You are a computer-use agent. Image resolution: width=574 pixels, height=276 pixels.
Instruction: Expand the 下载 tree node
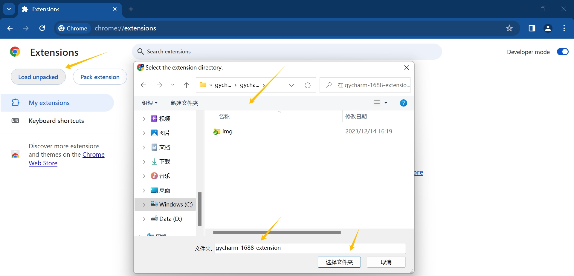click(x=144, y=162)
